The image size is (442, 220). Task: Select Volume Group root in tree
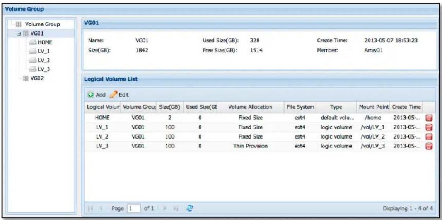coord(42,24)
